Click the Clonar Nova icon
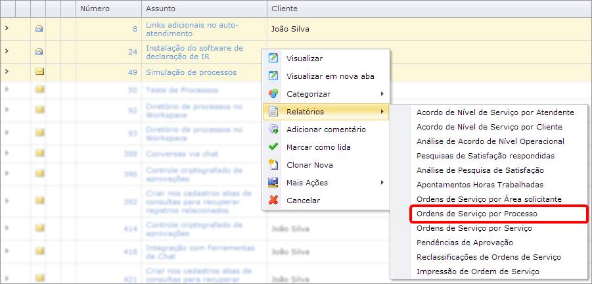The image size is (592, 284). click(x=273, y=165)
